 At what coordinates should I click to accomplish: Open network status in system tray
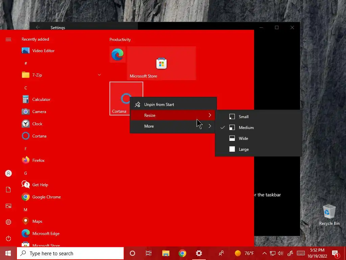click(x=273, y=253)
